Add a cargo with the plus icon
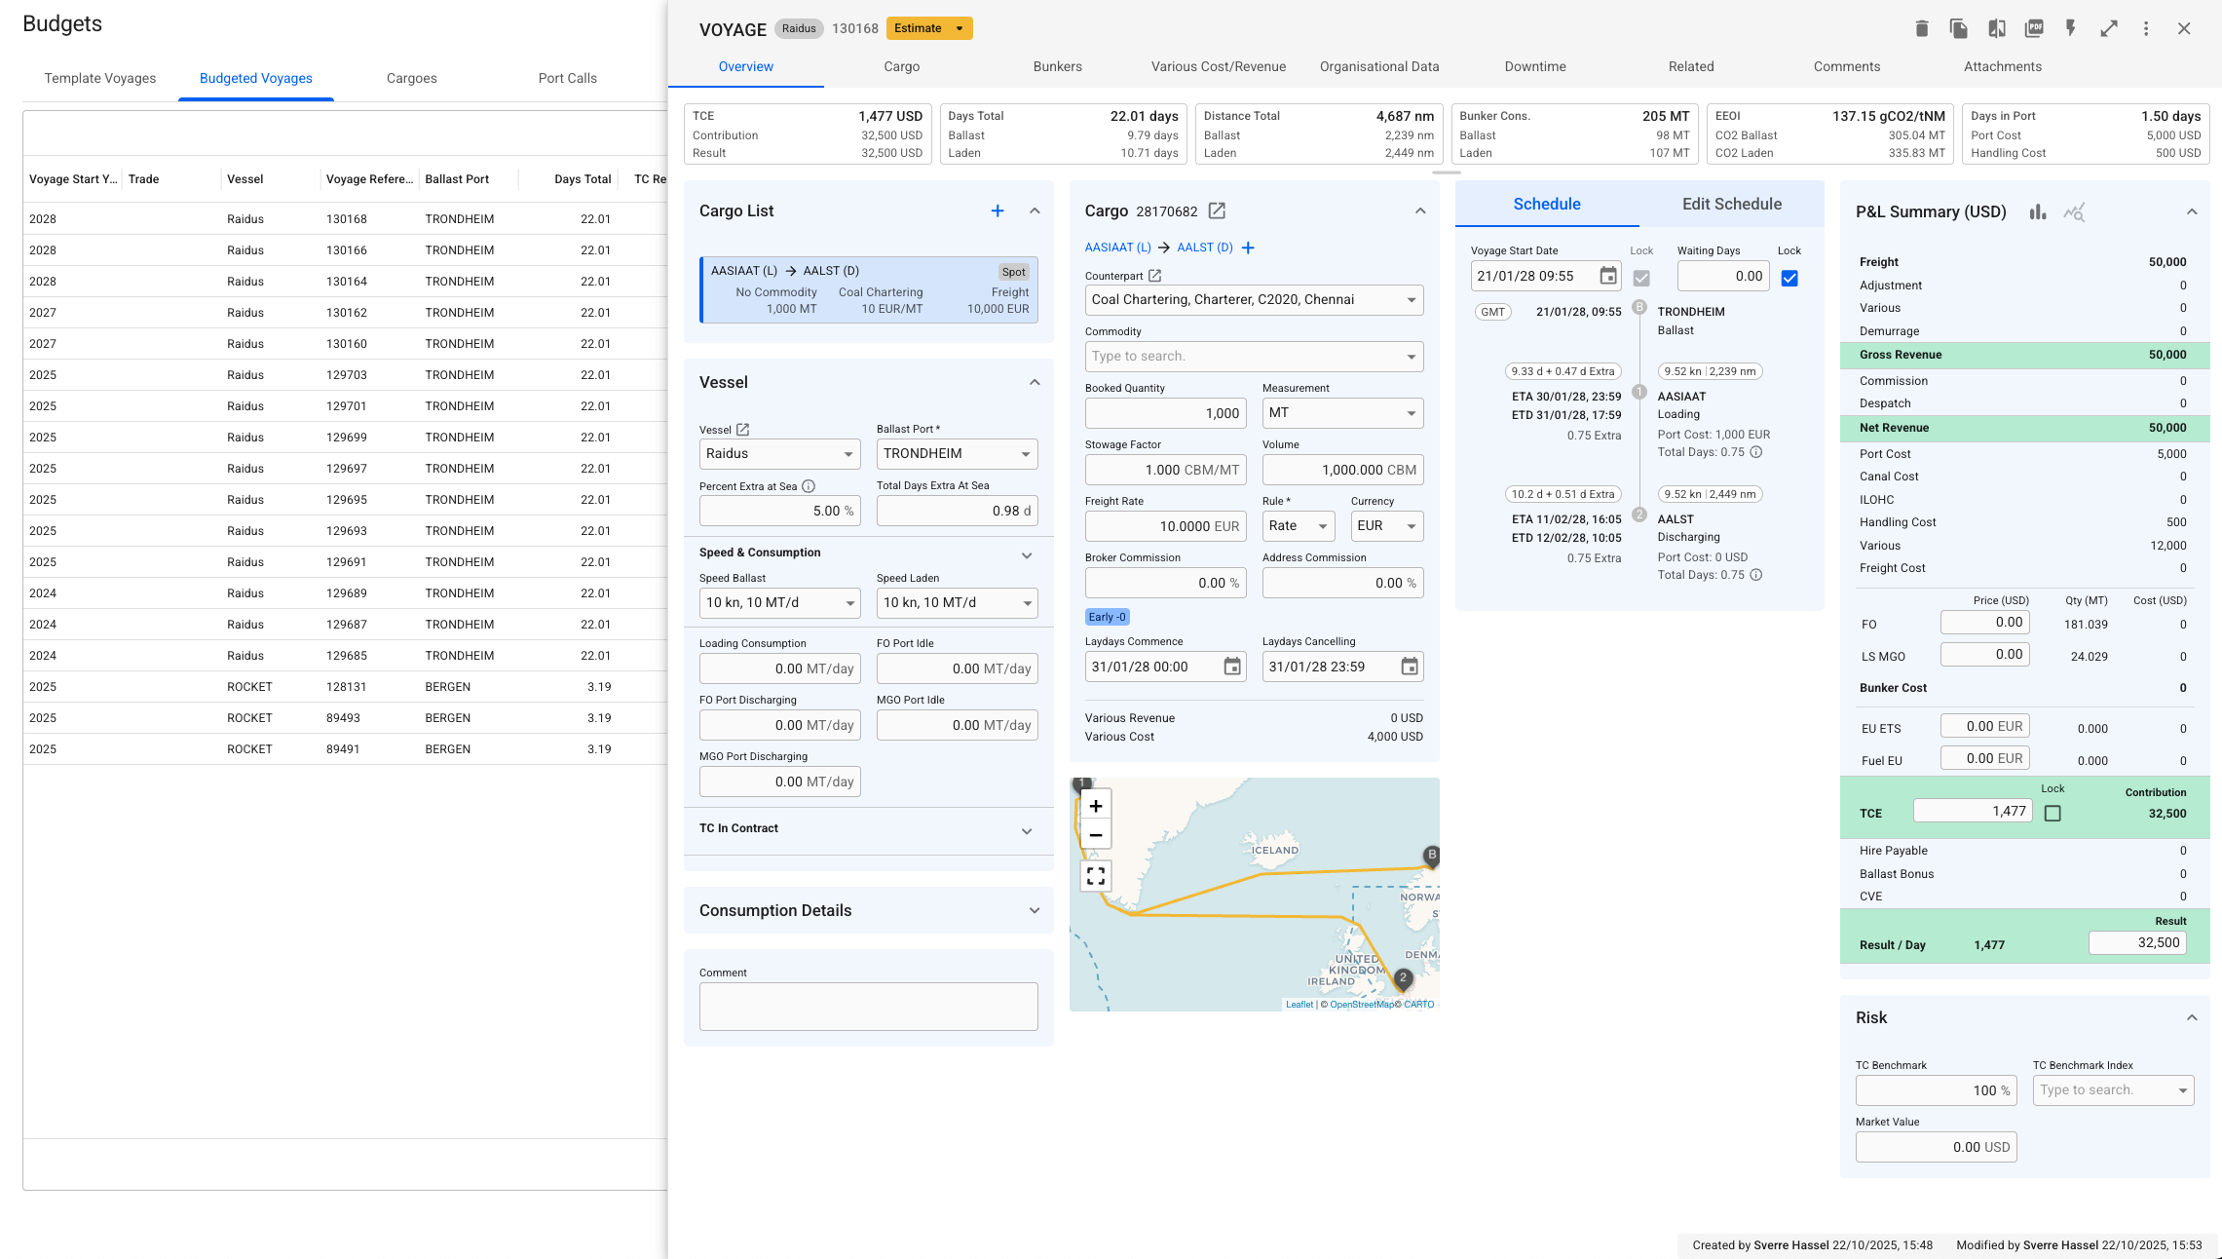The height and width of the screenshot is (1259, 2222). 998,210
